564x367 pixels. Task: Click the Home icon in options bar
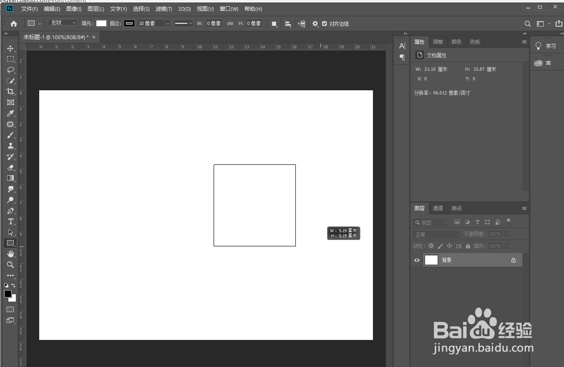pos(14,24)
